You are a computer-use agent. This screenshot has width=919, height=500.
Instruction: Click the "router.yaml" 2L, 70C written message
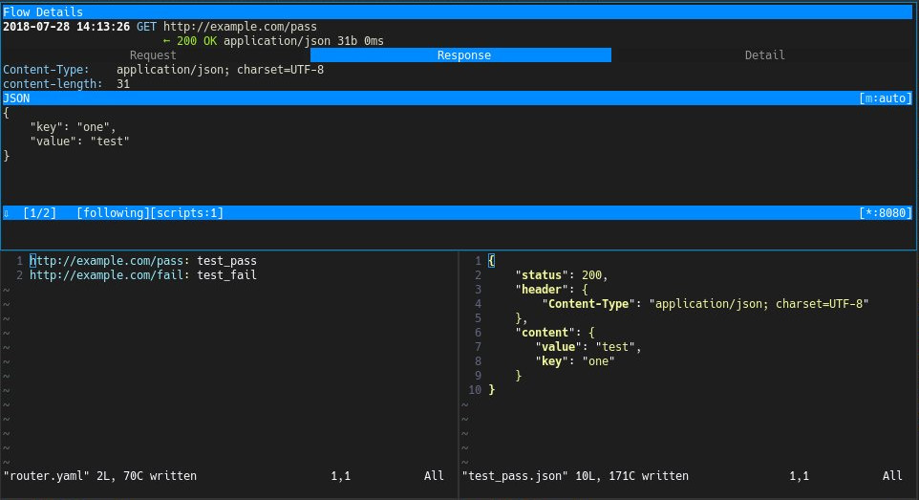tap(100, 476)
